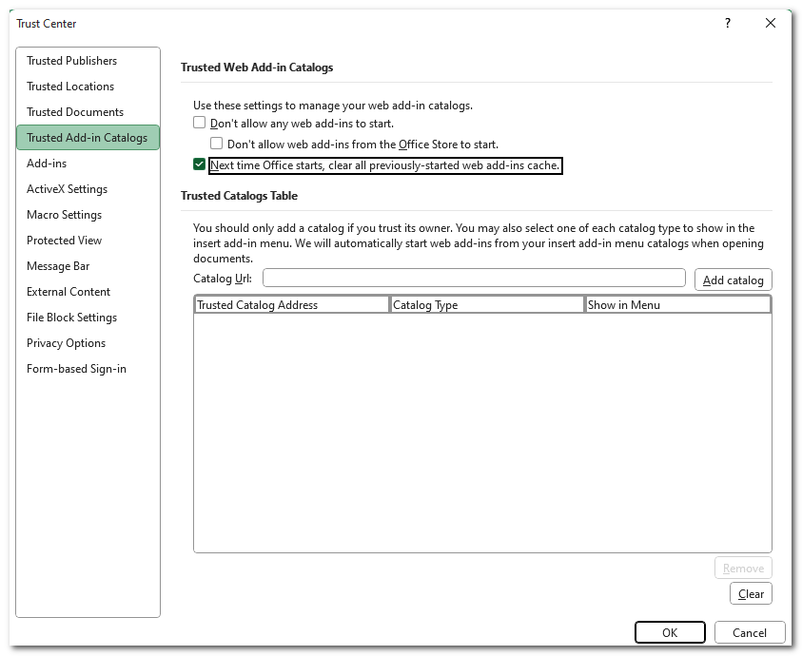The image size is (802, 656).
Task: Open ActiveX Settings category
Action: click(x=67, y=189)
